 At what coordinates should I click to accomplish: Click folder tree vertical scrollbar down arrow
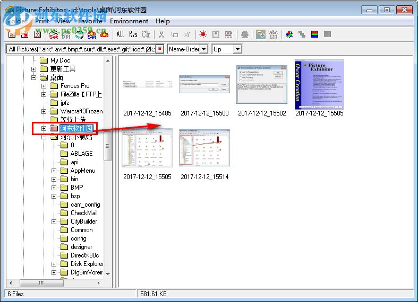[x=108, y=273]
